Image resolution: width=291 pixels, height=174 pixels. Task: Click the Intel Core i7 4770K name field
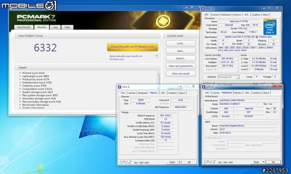tap(239, 21)
